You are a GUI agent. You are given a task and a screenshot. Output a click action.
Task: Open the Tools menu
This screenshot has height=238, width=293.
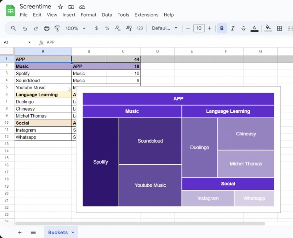(x=123, y=15)
